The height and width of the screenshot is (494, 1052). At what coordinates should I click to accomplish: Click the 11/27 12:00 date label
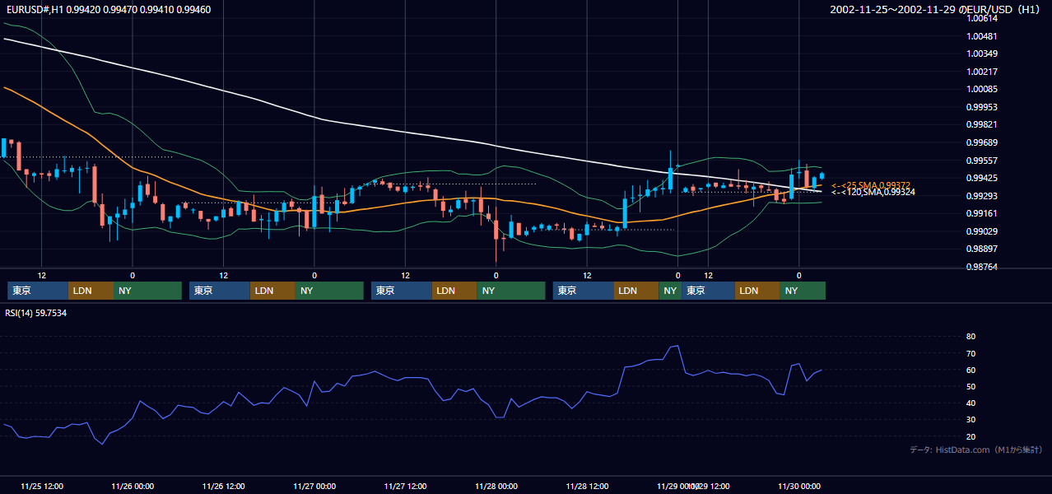click(405, 486)
